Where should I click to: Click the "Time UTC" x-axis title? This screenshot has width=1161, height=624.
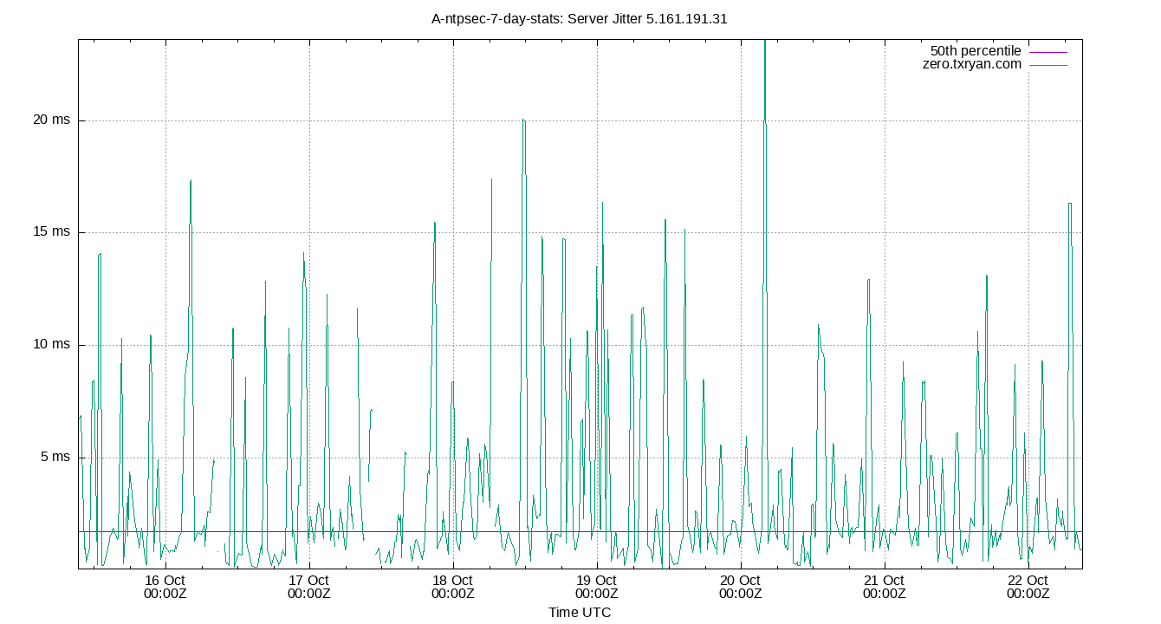(580, 613)
